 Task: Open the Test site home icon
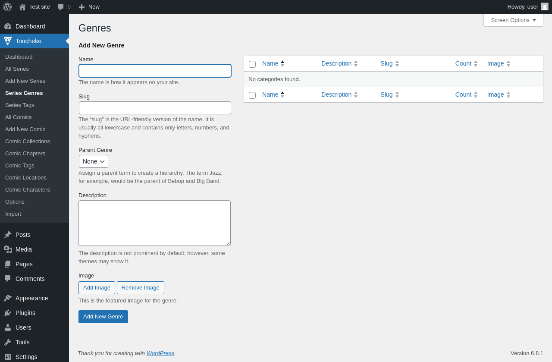point(22,7)
